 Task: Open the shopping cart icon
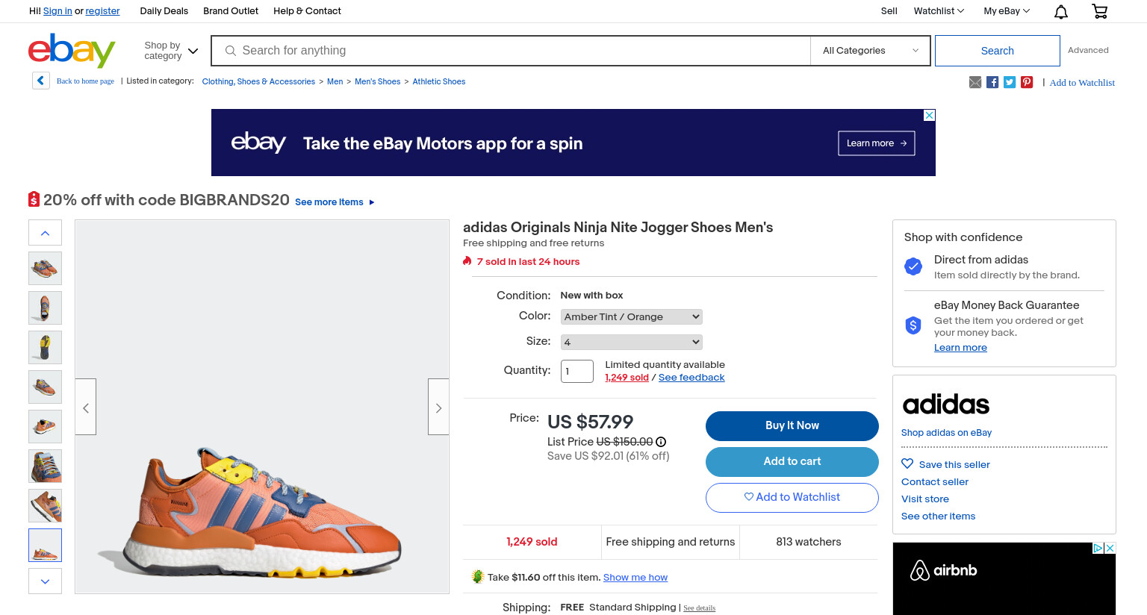1099,11
